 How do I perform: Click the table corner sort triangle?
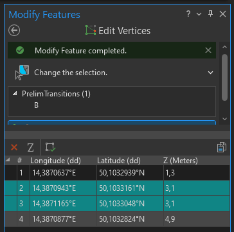pyautogui.click(x=8, y=160)
